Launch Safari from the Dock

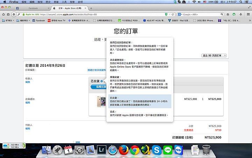pyautogui.click(x=113, y=150)
